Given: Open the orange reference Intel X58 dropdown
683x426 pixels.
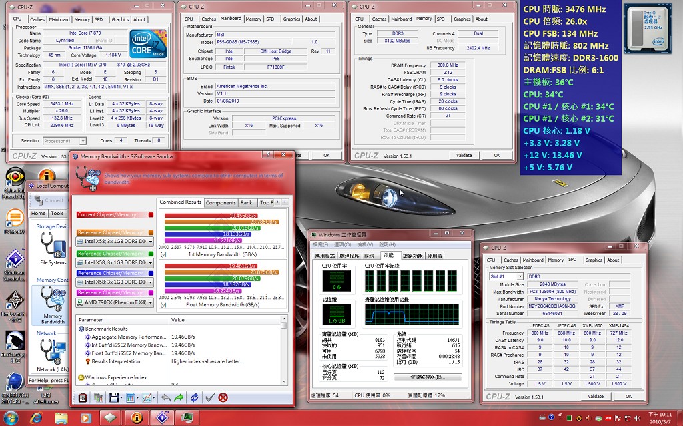Looking at the screenshot, I should 115,241.
